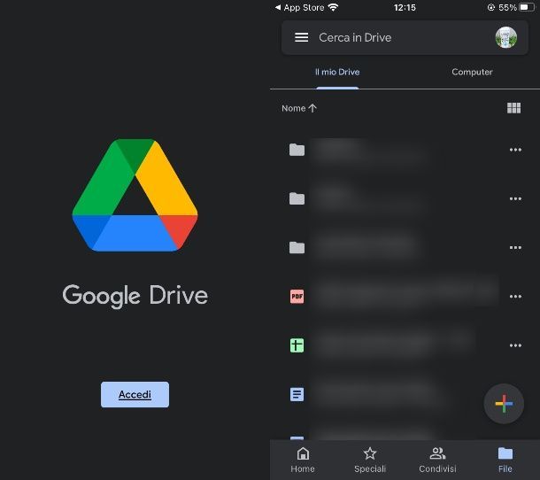Tap the battery indicator in status bar
540x480 pixels.
pos(527,7)
